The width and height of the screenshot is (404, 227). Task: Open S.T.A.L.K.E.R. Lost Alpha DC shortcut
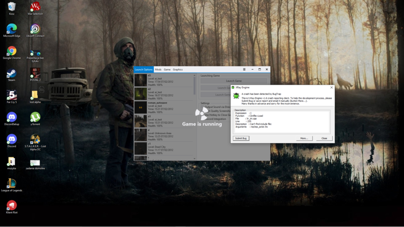[35, 143]
